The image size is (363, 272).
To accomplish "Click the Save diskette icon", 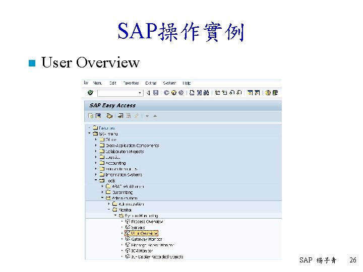I will (156, 93).
